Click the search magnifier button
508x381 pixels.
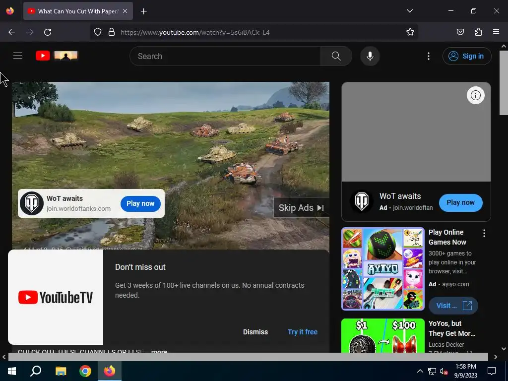tap(336, 56)
